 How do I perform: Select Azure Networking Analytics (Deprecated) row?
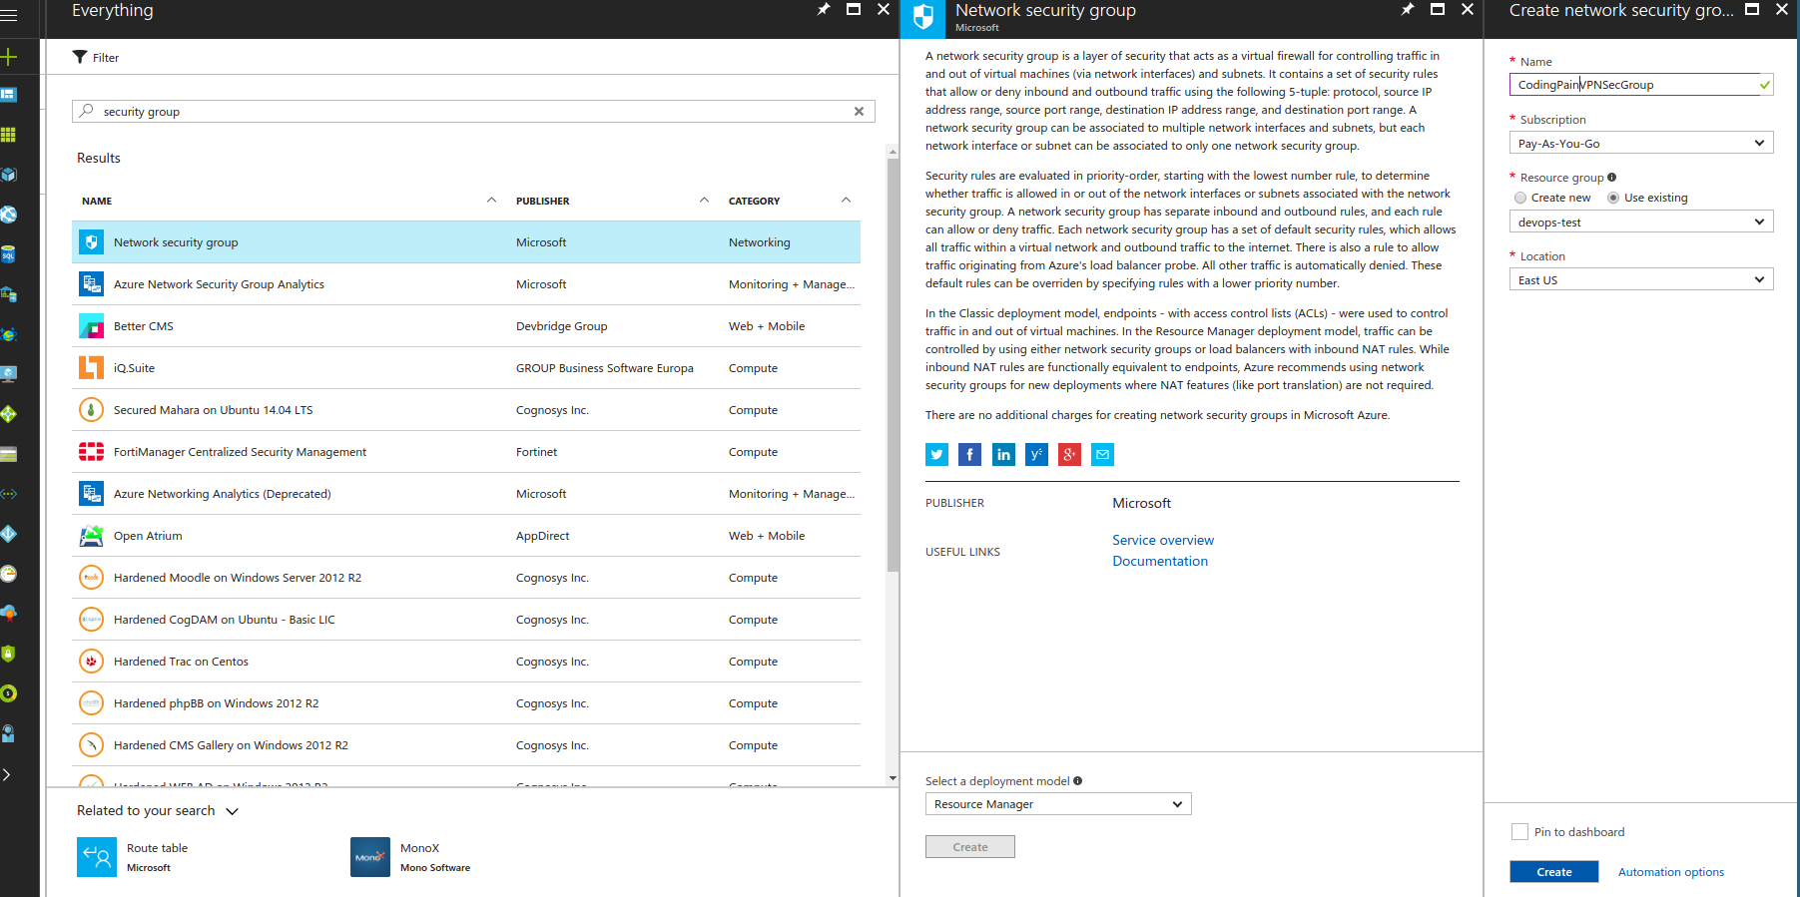tap(466, 494)
